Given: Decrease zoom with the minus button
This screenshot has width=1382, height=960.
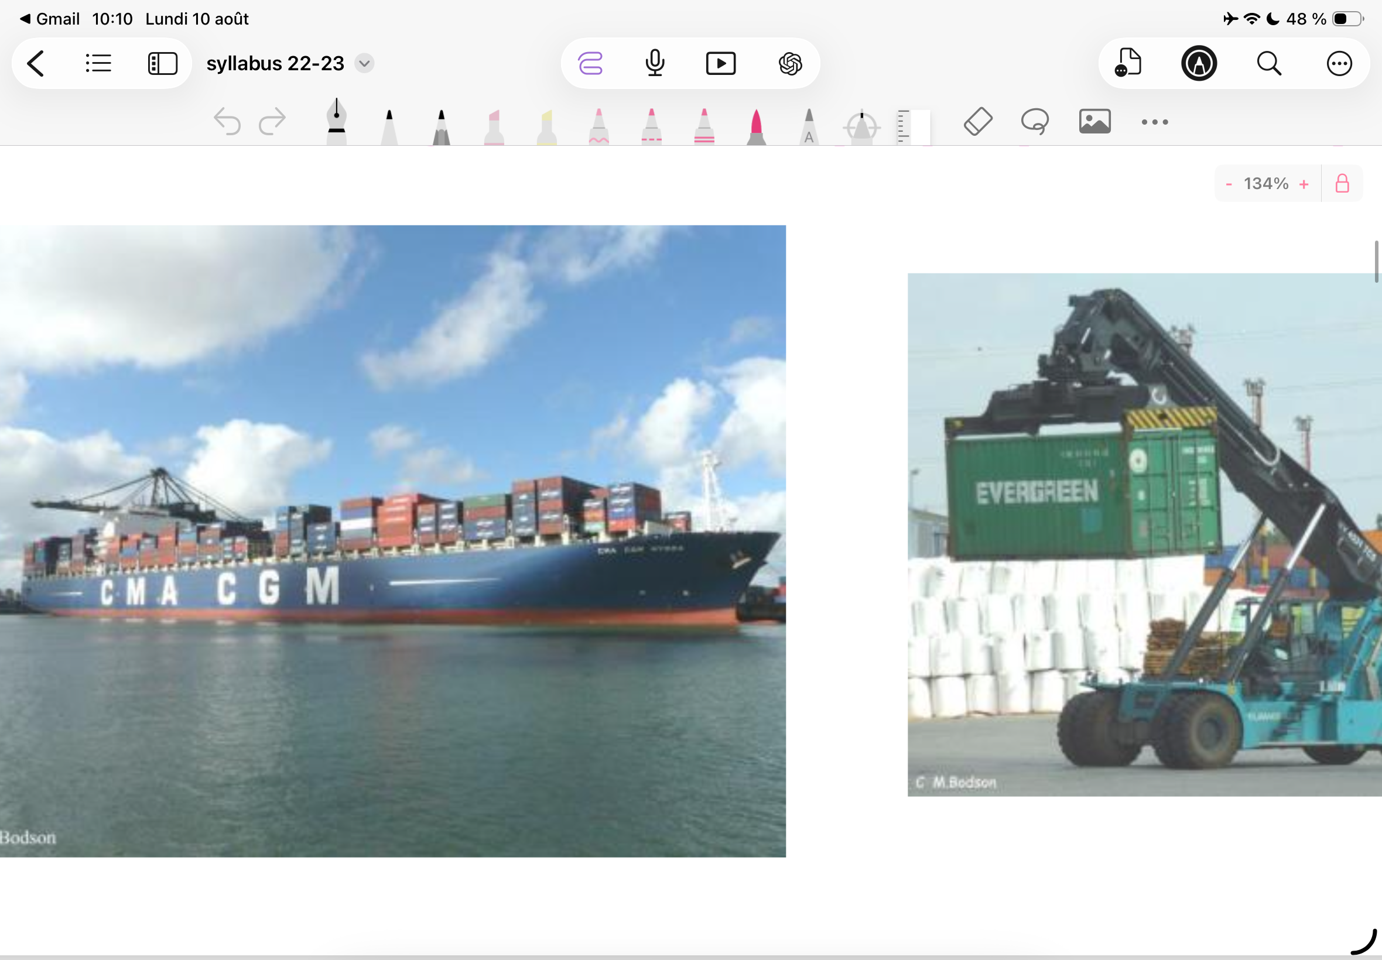Looking at the screenshot, I should [1229, 184].
